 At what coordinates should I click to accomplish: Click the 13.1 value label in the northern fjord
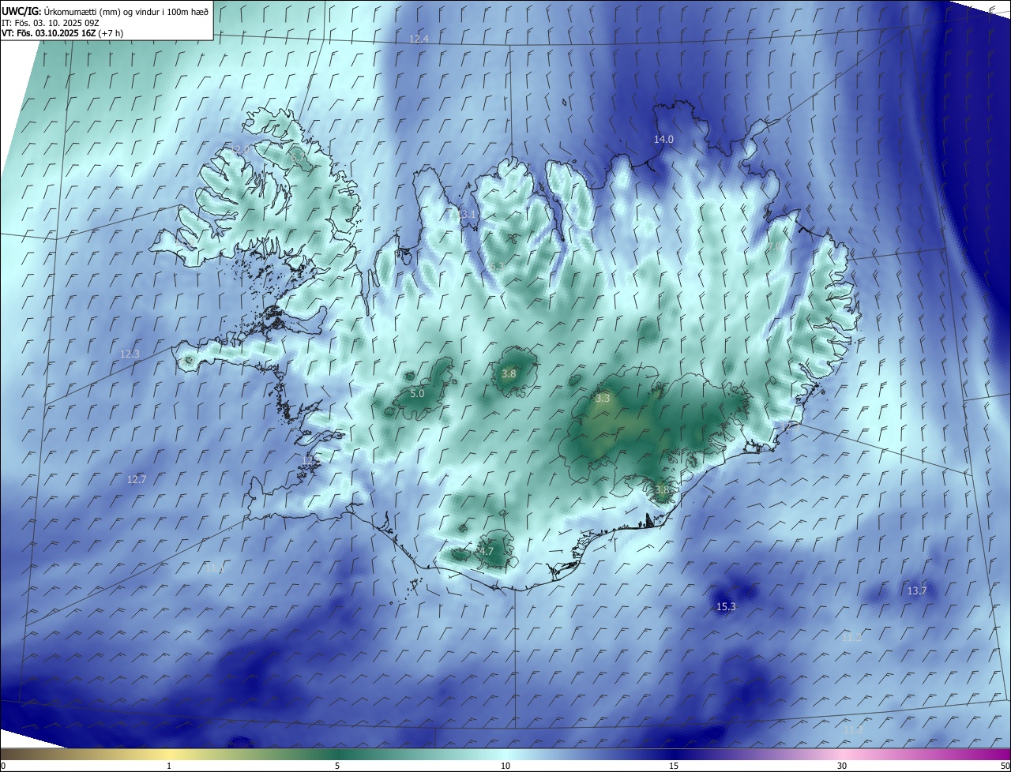(x=467, y=215)
